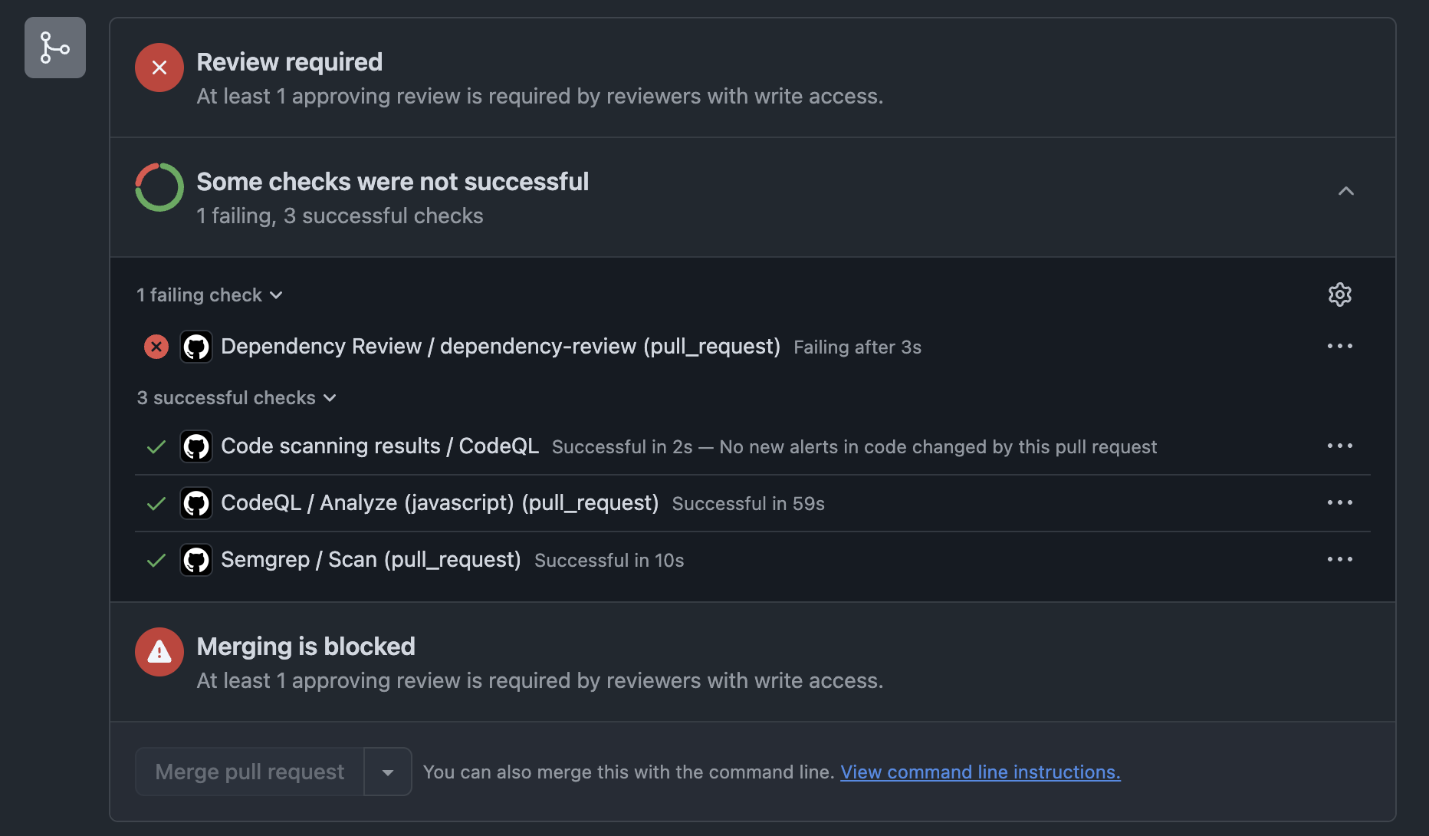Click the Merging is blocked warning icon
Image resolution: width=1429 pixels, height=836 pixels.
pos(159,652)
